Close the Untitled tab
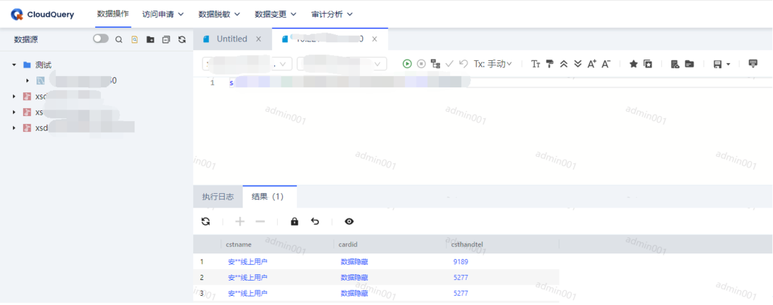The image size is (773, 305). pos(258,39)
